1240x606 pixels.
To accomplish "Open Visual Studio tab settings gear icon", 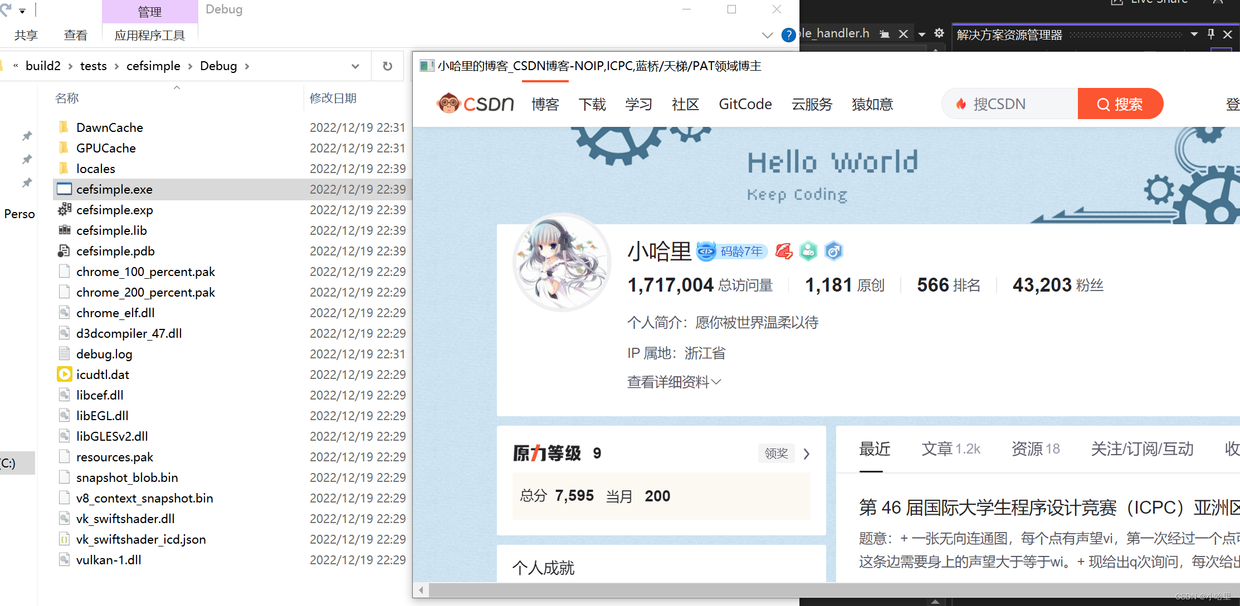I will 939,33.
